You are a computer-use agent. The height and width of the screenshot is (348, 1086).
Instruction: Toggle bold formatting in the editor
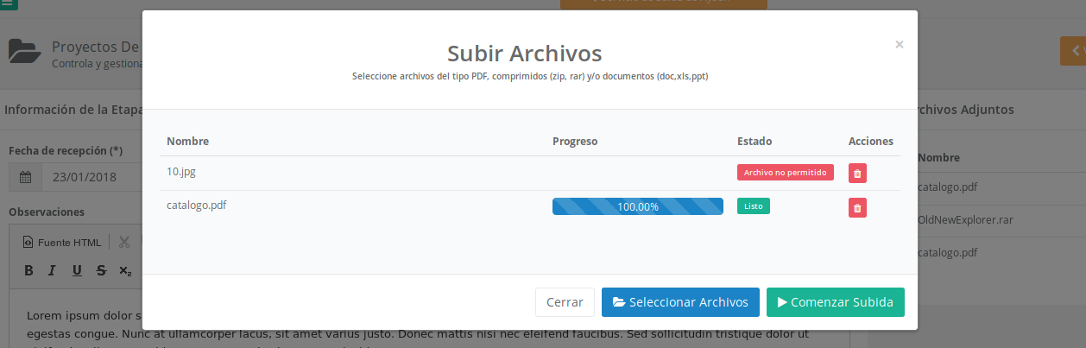tap(28, 270)
